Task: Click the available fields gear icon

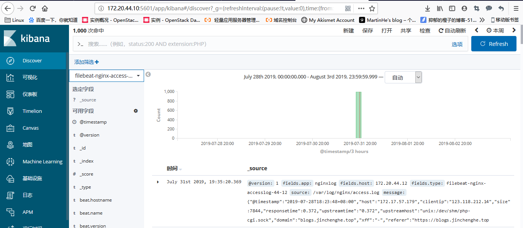Action: coord(136,111)
